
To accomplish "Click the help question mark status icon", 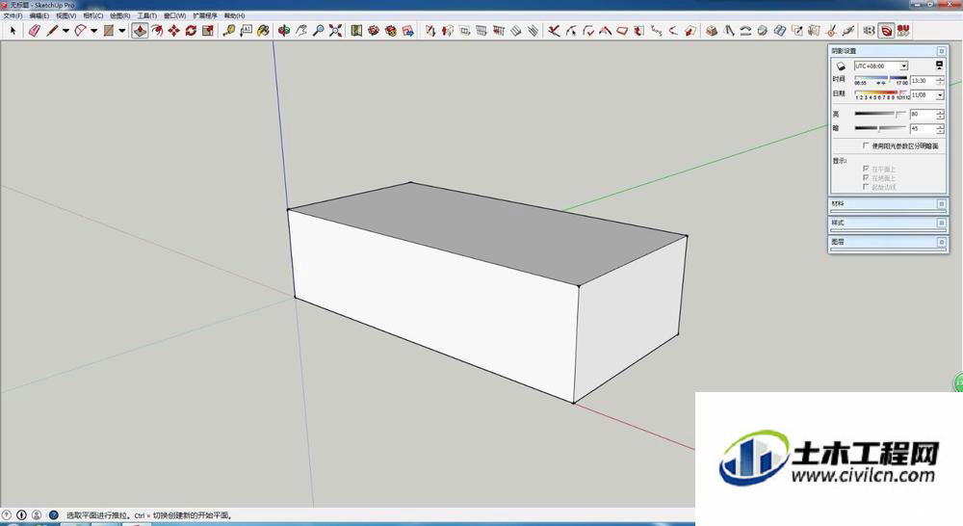I will click(x=53, y=515).
